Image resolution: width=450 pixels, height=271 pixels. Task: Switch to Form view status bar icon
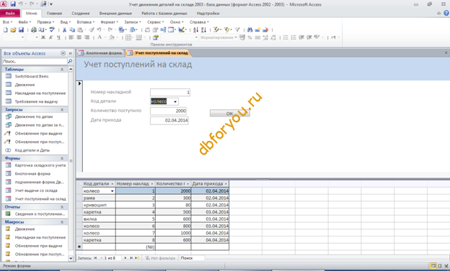433,266
